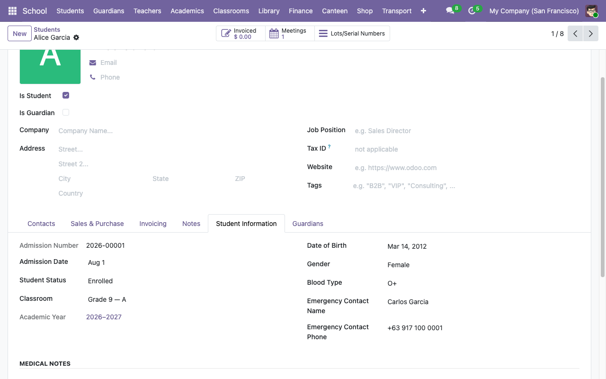Open the Guardians menu in top bar

point(109,11)
